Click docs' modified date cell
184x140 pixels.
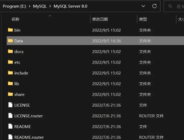tap(106, 52)
